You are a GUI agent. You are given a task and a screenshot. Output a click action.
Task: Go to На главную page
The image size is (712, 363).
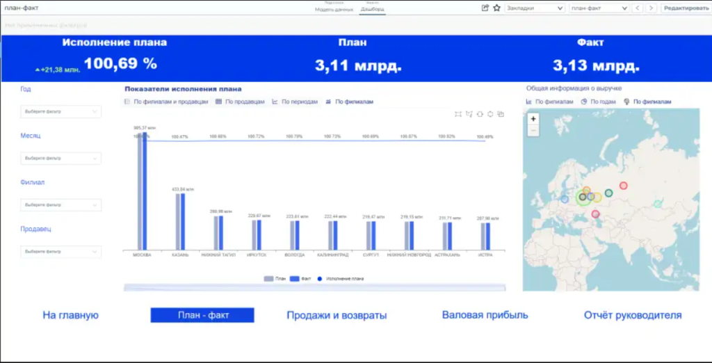[x=70, y=315]
